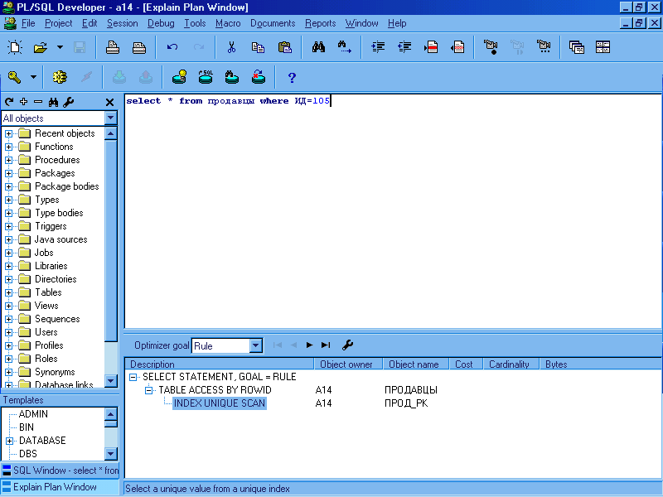663x497 pixels.
Task: Expand the Procedures folder node
Action: click(x=8, y=160)
